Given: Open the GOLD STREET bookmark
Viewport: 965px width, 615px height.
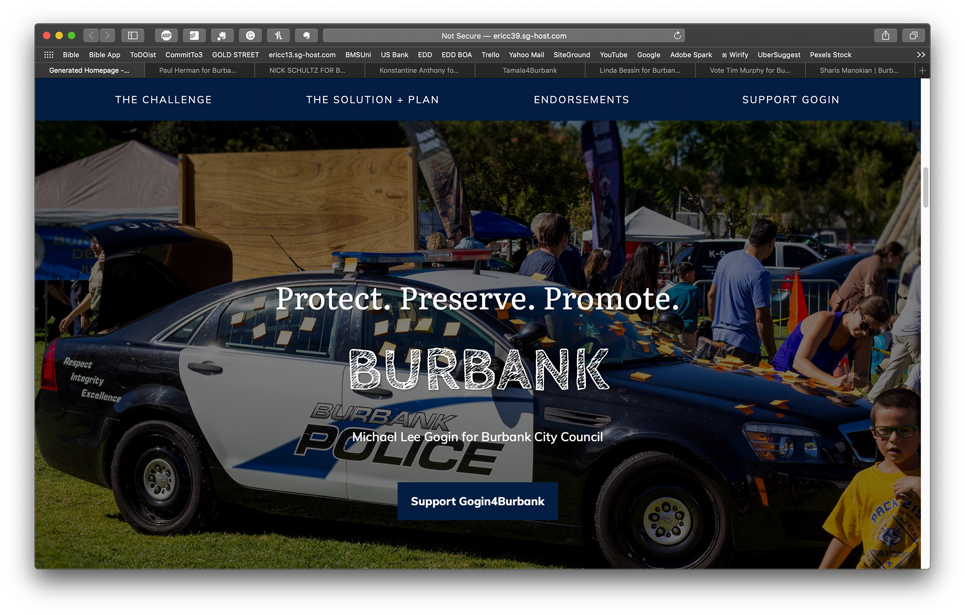Looking at the screenshot, I should coord(236,55).
